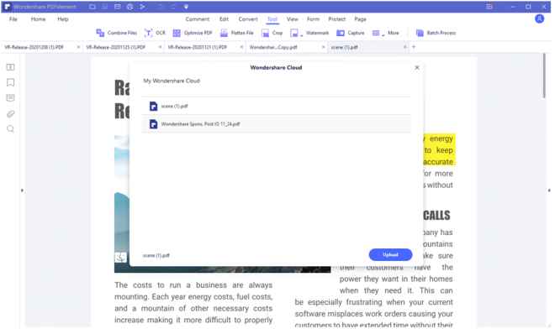
Task: Open the OCR tool
Action: tap(155, 33)
